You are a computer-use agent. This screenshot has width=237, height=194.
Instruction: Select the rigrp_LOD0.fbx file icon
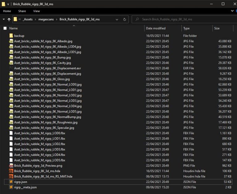pyautogui.click(x=11, y=133)
